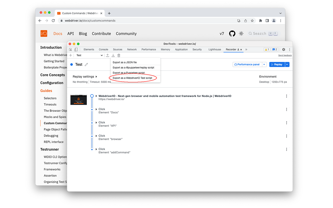Image resolution: width=333 pixels, height=208 pixels.
Task: Open the three-dot menu for the "Docs" click step
Action: pyautogui.click(x=286, y=109)
